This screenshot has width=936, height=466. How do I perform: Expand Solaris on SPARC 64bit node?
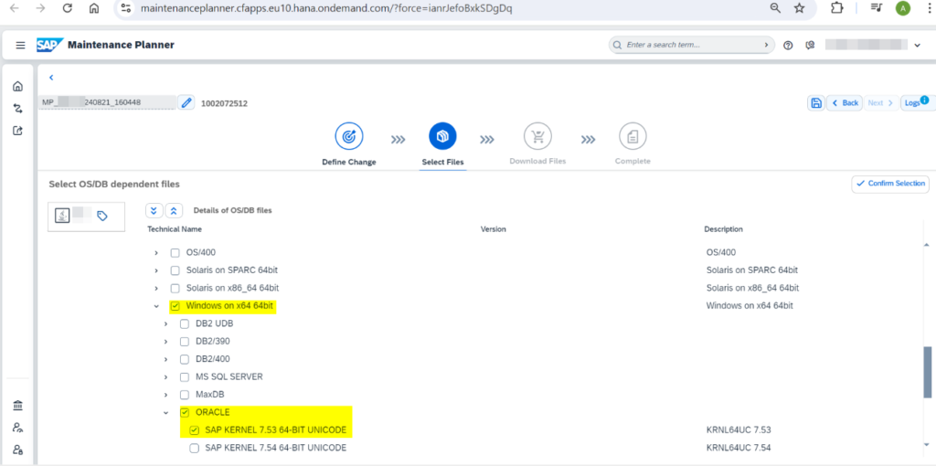(156, 270)
